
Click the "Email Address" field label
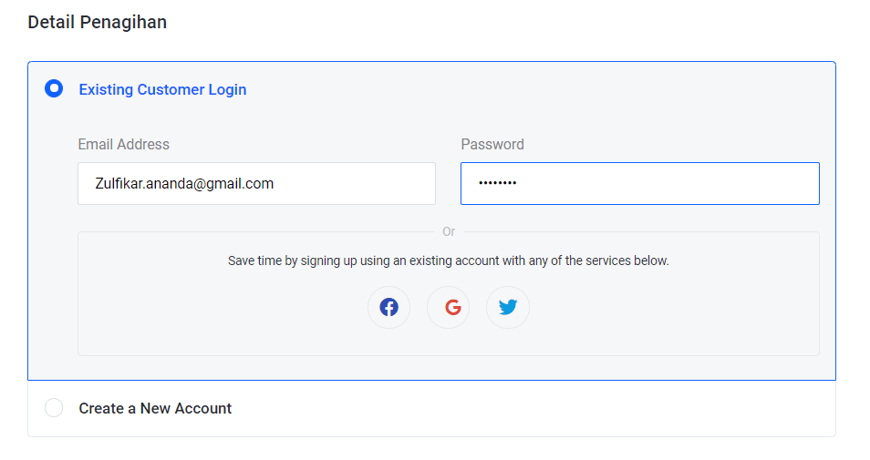[124, 144]
